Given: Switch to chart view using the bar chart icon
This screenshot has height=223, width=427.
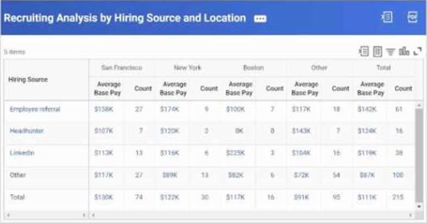Looking at the screenshot, I should pos(404,51).
